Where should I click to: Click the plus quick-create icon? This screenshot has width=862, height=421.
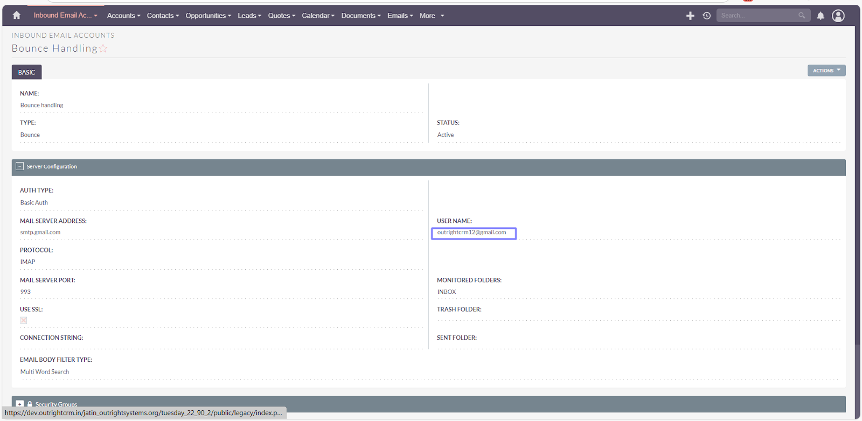(690, 16)
